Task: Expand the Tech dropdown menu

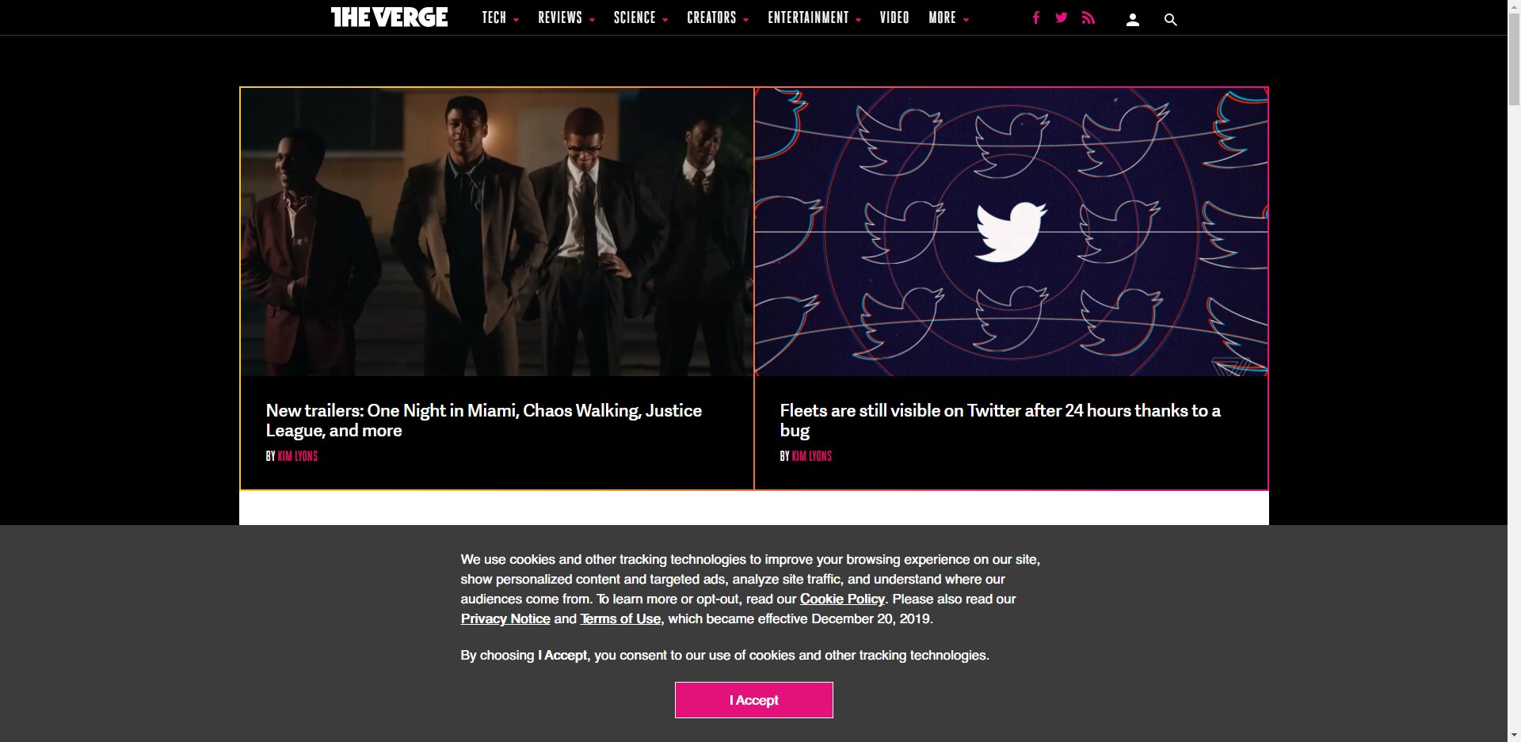Action: 500,17
